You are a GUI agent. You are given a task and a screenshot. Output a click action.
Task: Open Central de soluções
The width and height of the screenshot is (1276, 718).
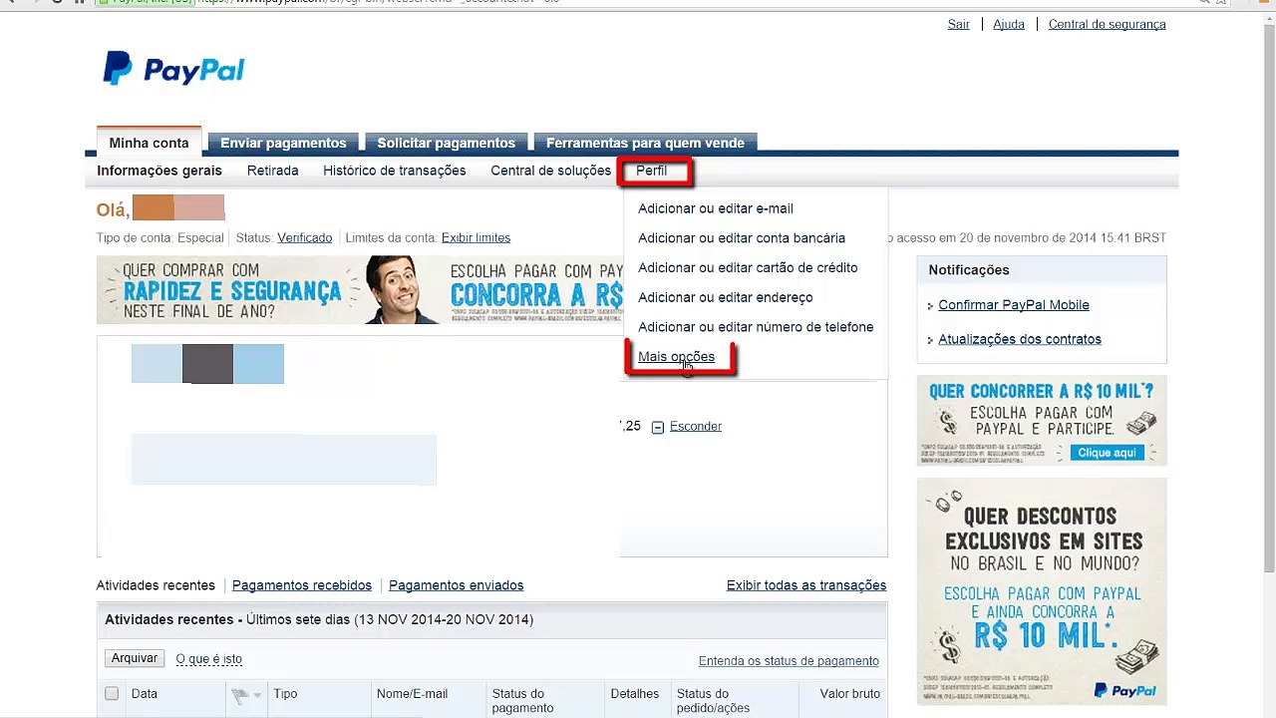pos(551,171)
